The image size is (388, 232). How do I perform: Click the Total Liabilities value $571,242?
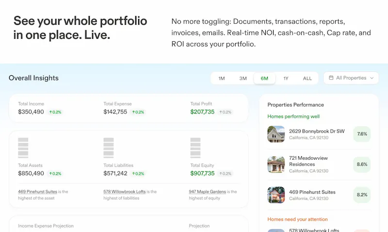coord(115,174)
